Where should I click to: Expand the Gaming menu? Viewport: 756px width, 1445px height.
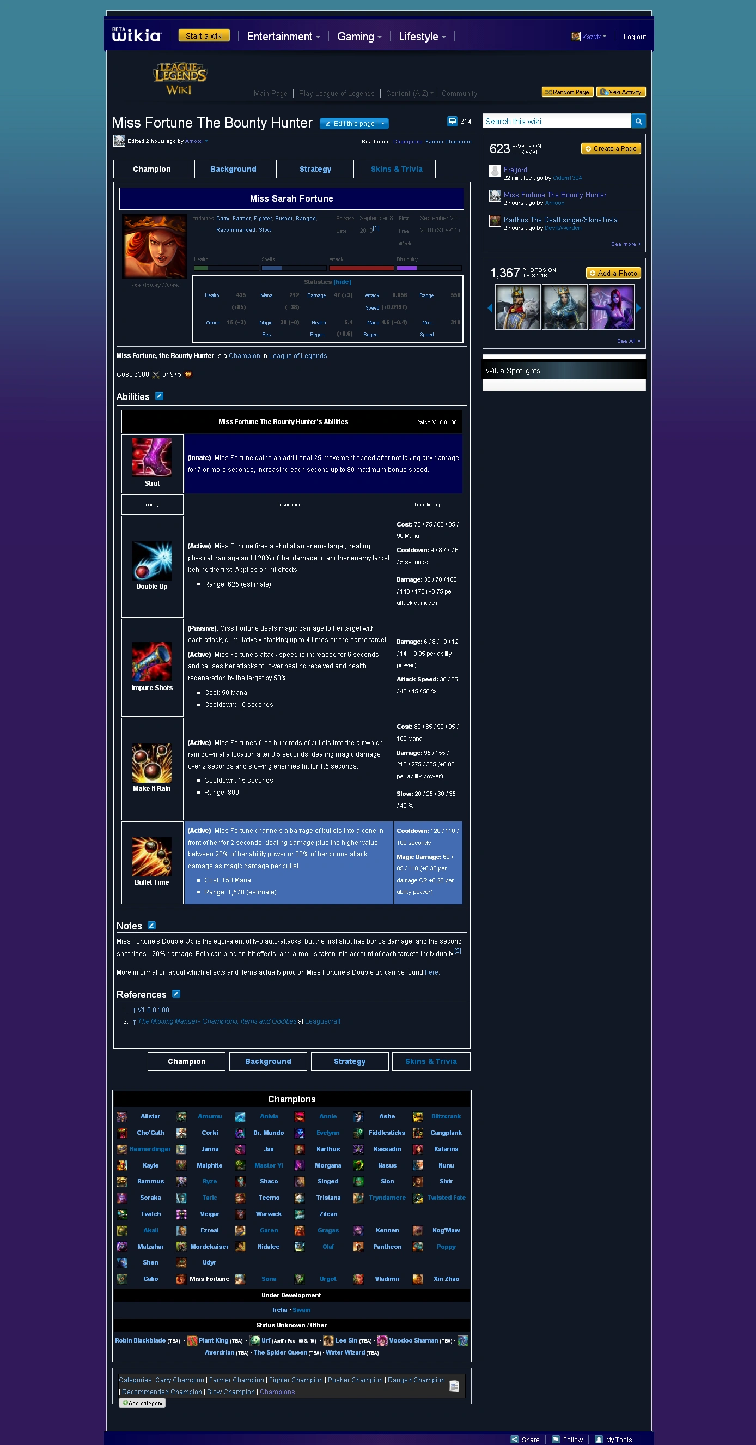[359, 37]
